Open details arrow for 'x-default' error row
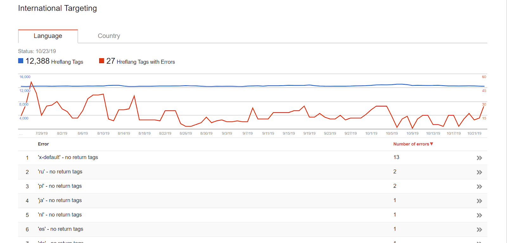The image size is (507, 243). click(479, 158)
